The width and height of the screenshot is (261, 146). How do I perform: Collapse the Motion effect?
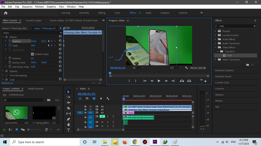click(x=3, y=37)
